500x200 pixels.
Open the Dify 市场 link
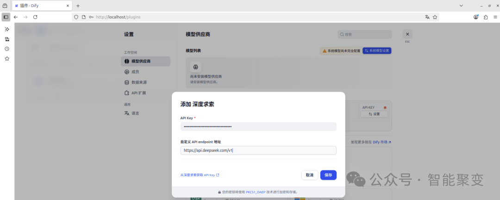[381, 142]
